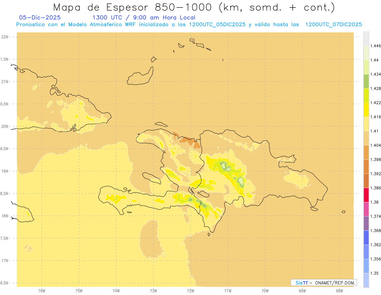Viewport: 381px width, 295px height.
Task: Click the longitude label 68W
Action: click(x=339, y=291)
